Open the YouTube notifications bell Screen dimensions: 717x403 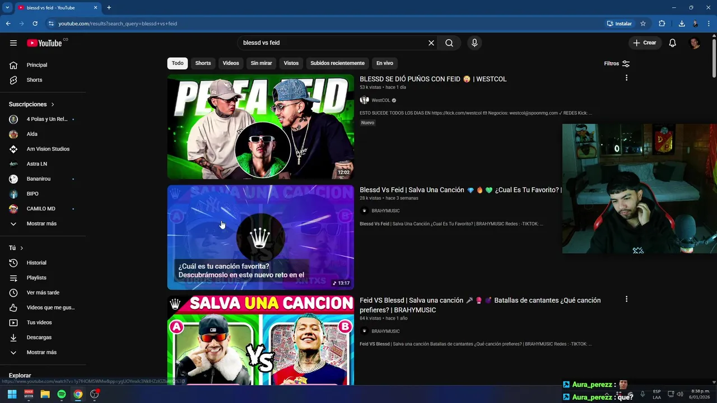(673, 43)
